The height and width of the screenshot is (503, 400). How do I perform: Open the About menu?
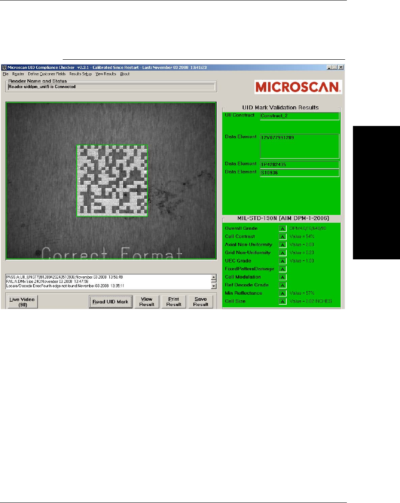point(125,74)
